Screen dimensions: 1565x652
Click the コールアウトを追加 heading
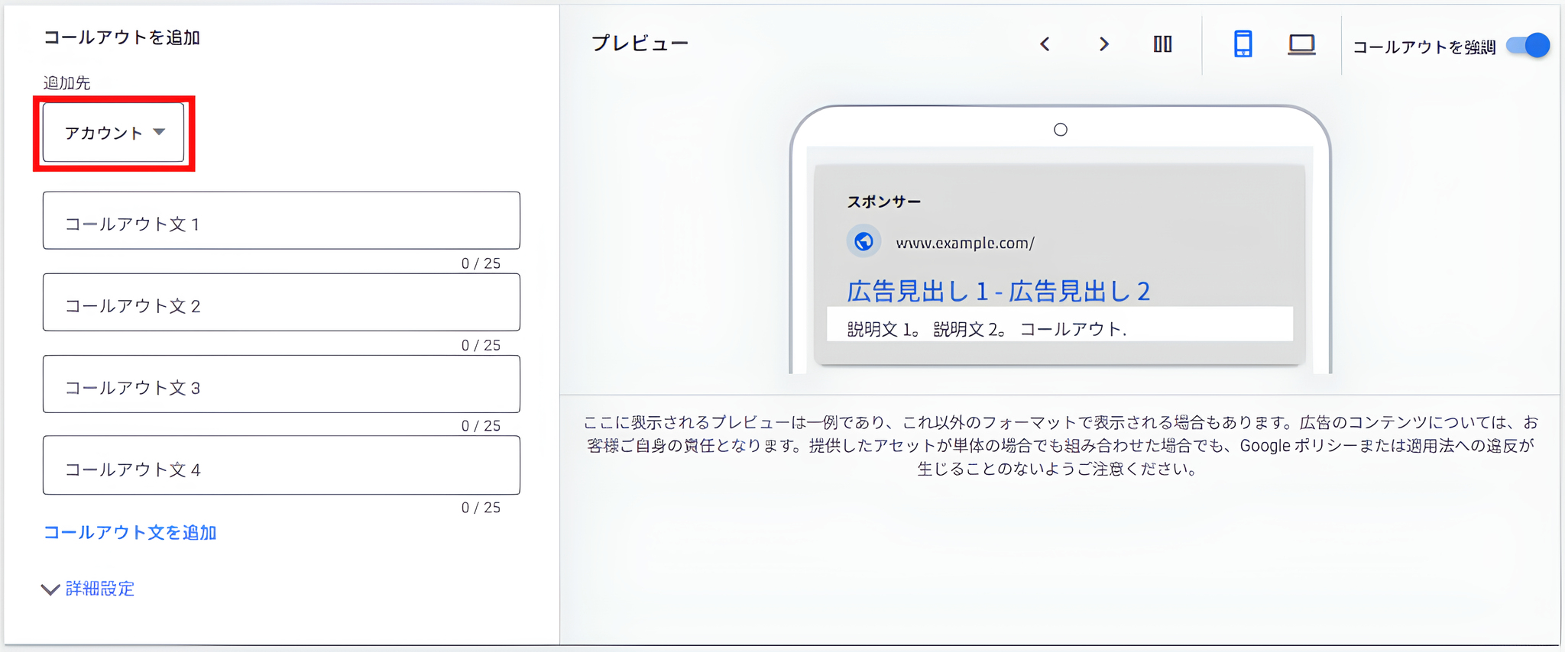coord(122,37)
